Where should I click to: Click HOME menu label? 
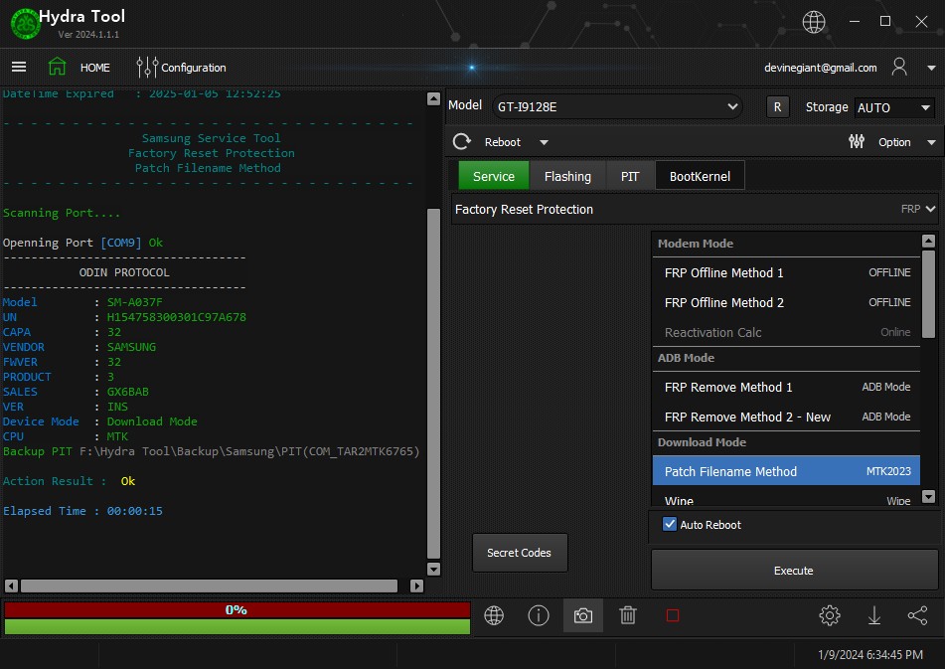click(95, 68)
